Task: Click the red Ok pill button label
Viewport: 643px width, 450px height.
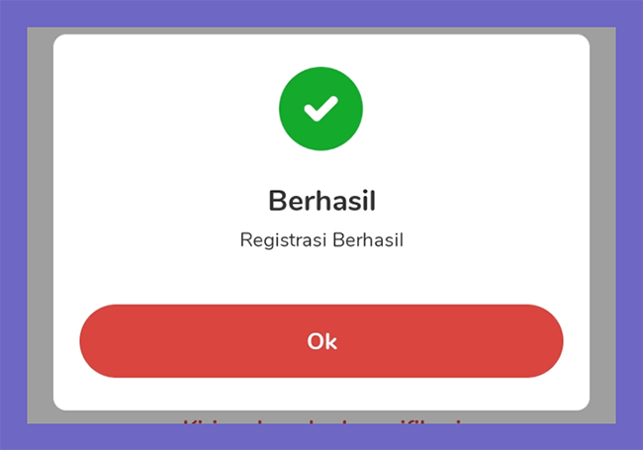Action: coord(321,341)
